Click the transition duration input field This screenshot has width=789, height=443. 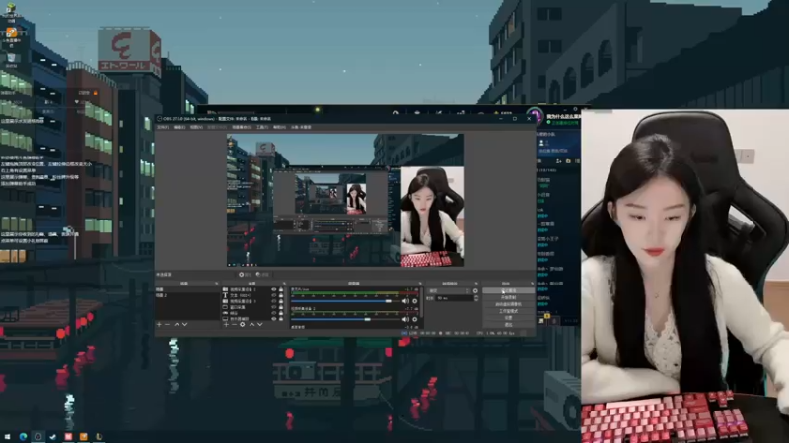click(x=455, y=298)
